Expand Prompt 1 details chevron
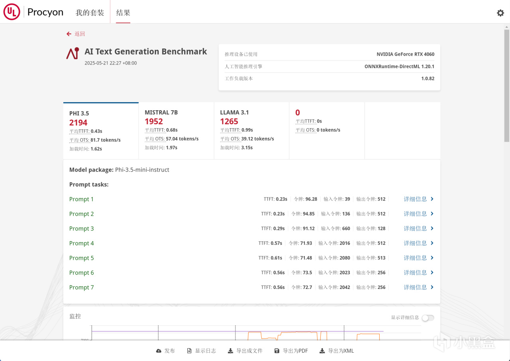This screenshot has width=510, height=361. click(432, 199)
